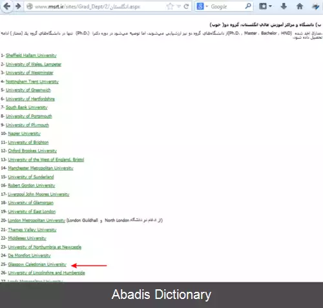Click the globe site identity icon
Screen dimensions: 323x308
click(x=30, y=6)
